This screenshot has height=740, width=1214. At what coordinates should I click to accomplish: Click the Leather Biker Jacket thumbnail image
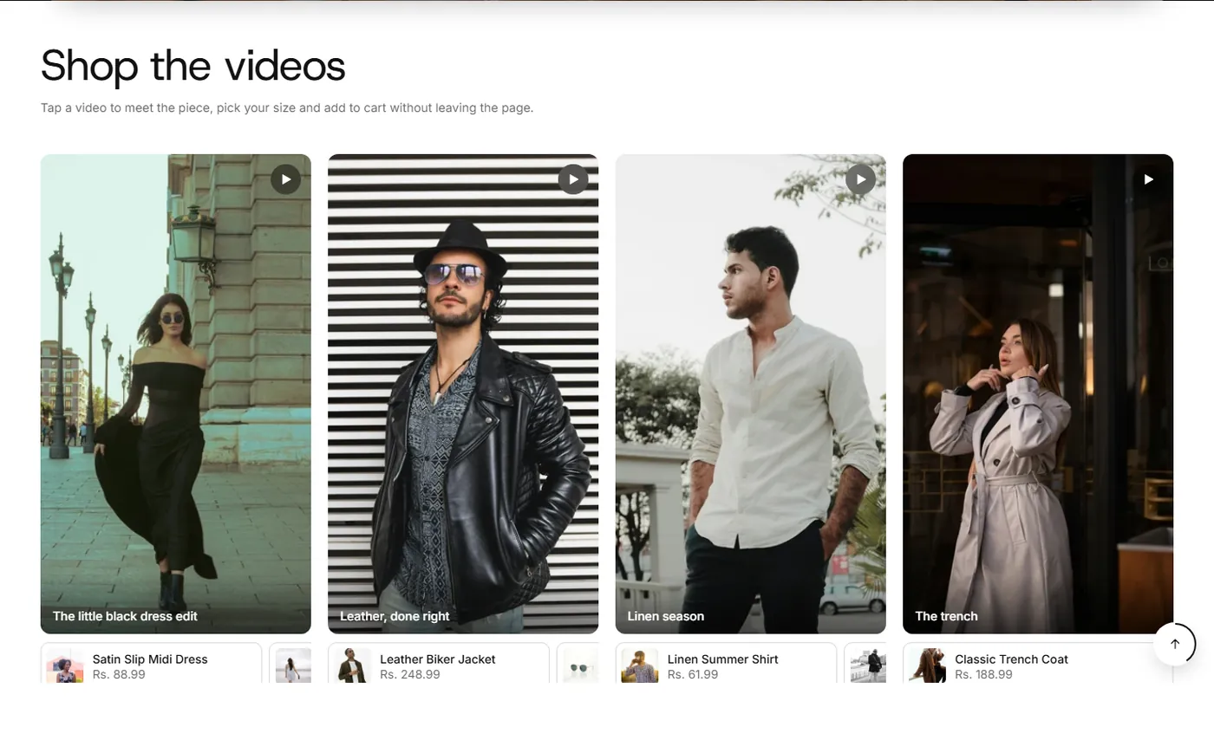[353, 665]
